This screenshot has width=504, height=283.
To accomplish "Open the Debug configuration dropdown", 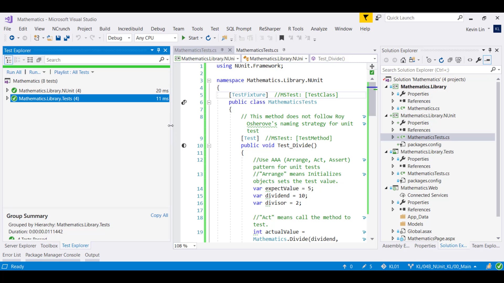I will [x=119, y=38].
